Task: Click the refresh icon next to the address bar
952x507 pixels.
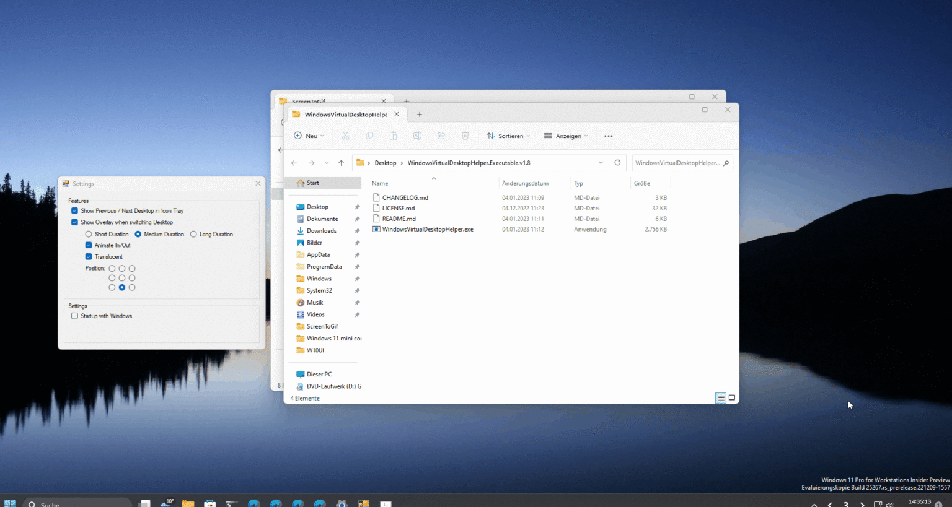Action: coord(617,163)
